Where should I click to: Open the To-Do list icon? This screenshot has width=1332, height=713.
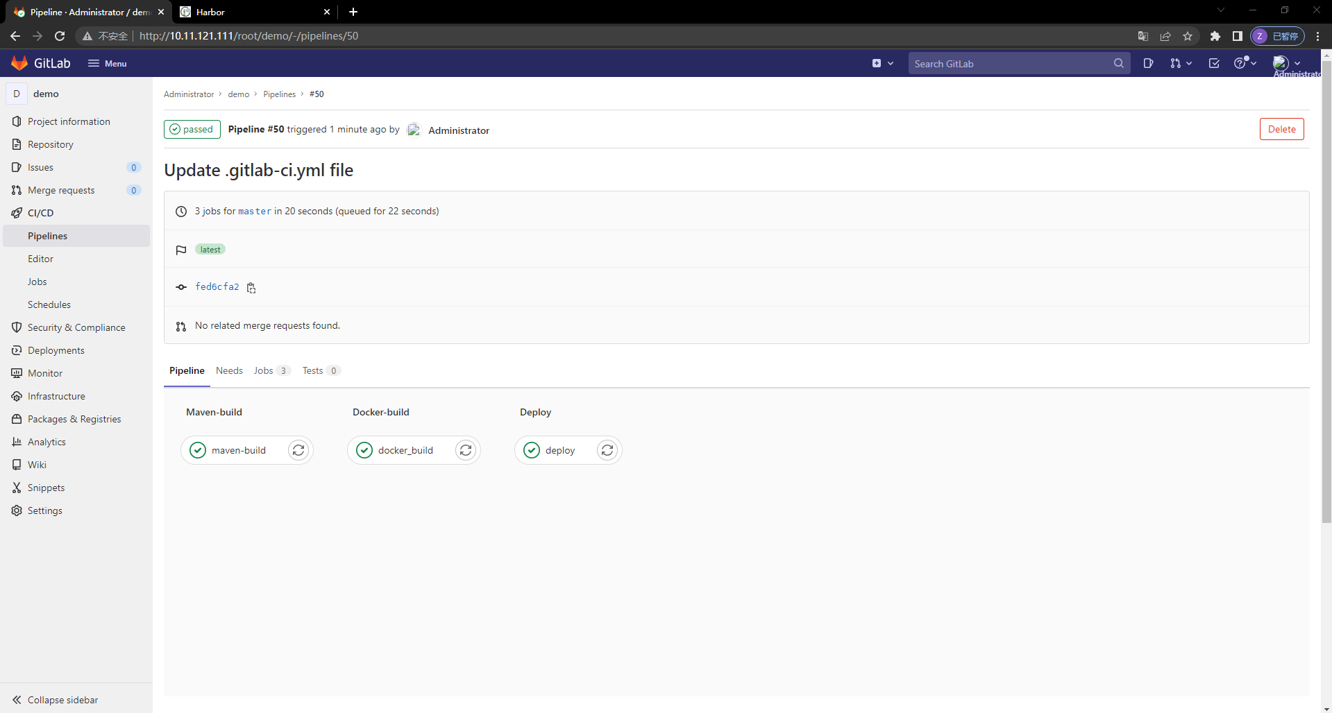tap(1214, 63)
